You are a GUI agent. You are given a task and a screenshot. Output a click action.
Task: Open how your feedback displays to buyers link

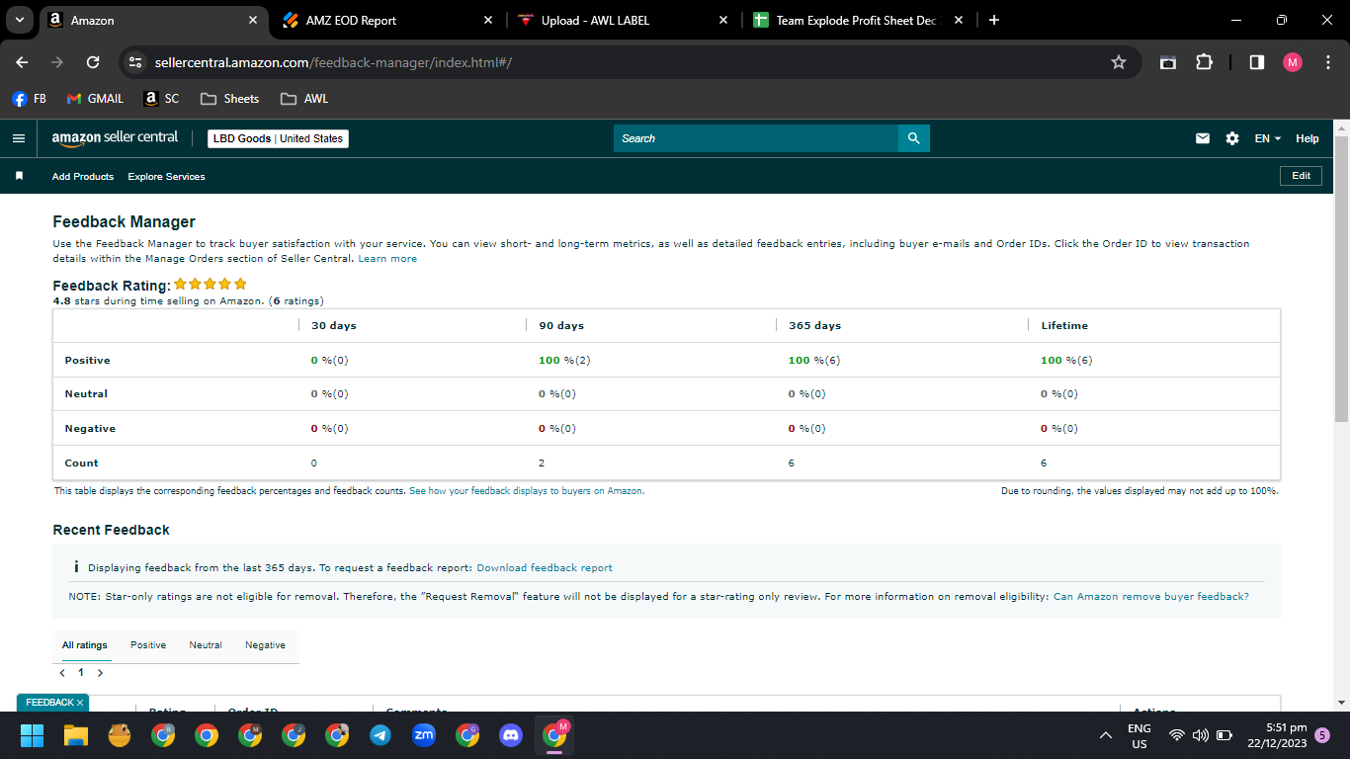tap(527, 491)
